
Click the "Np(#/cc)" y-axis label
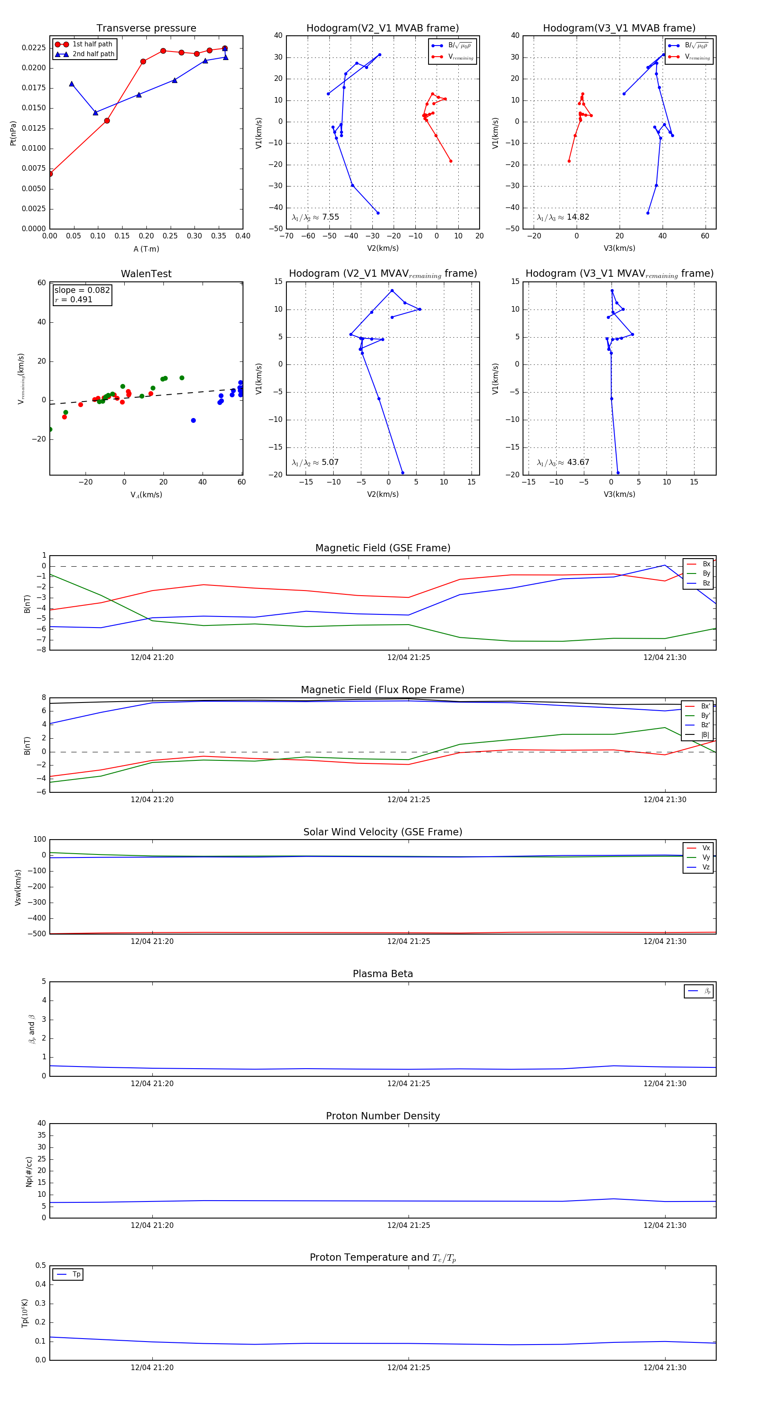point(29,1171)
